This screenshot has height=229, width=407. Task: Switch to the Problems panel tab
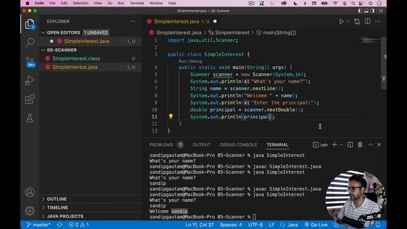[161, 144]
